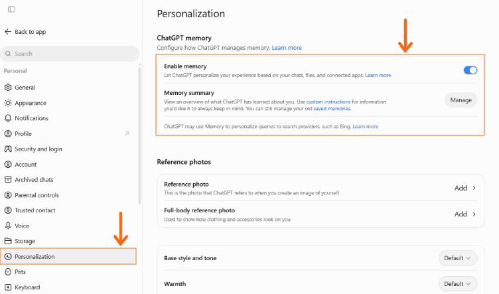Open the Base style and tone dropdown
The image size is (499, 294).
pos(458,258)
